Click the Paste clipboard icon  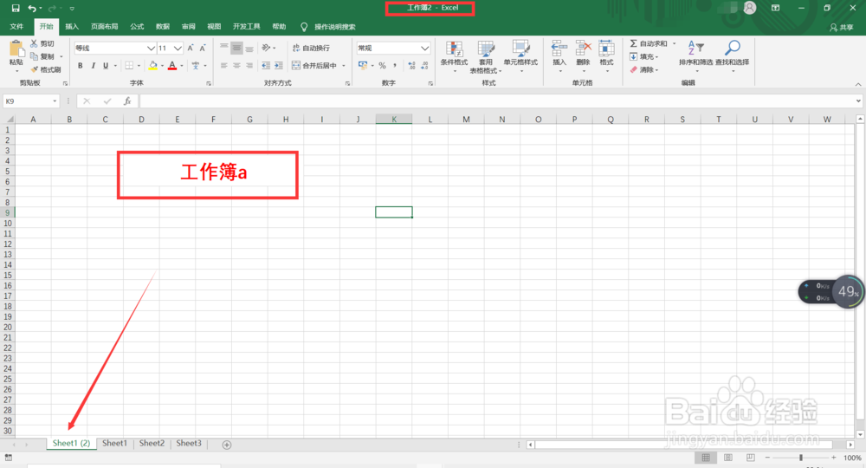[x=16, y=49]
